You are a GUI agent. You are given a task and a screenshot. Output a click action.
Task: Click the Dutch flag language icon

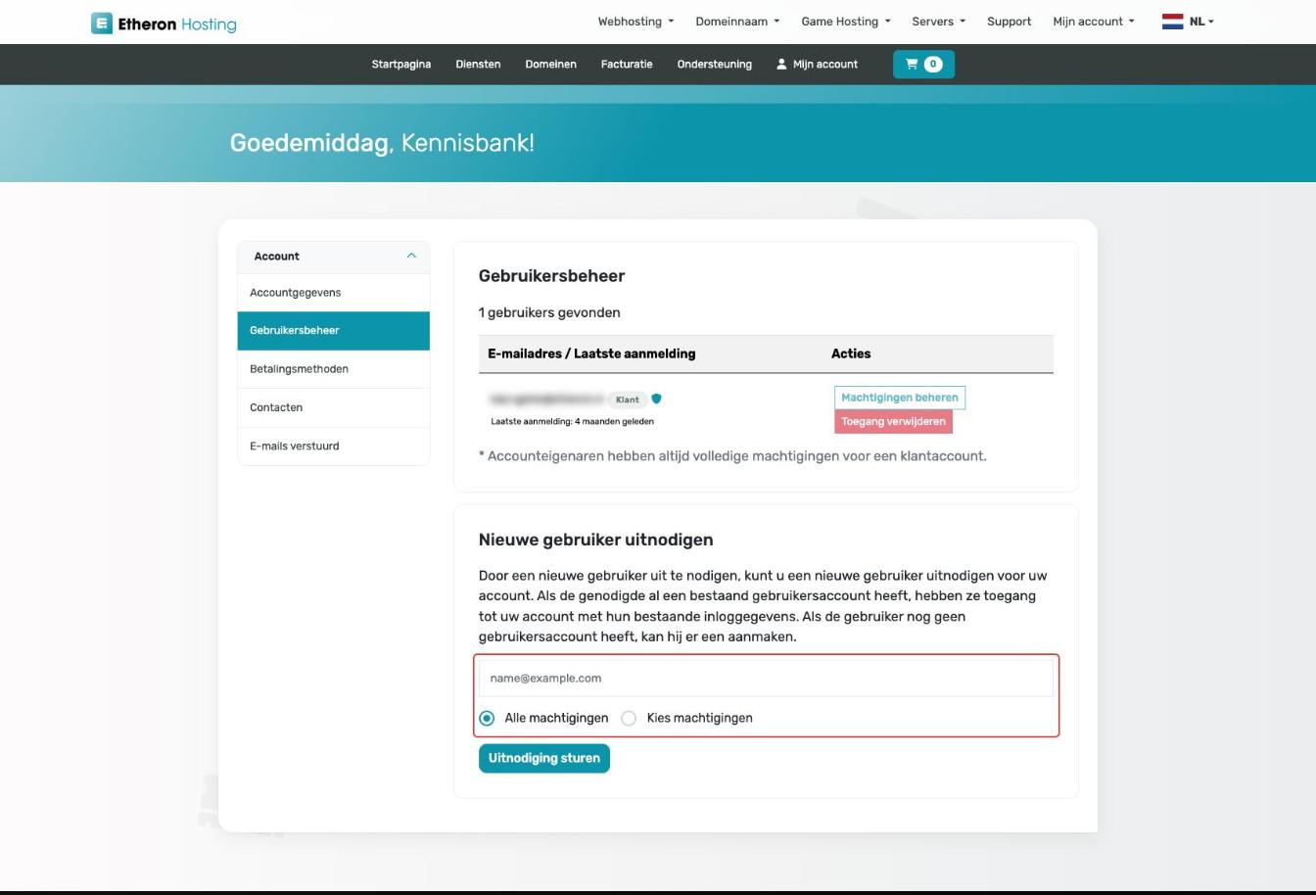1172,22
